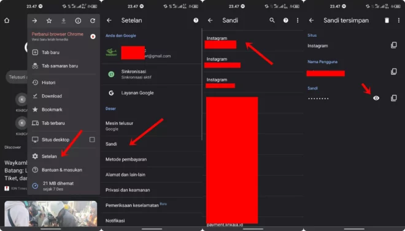Open help icon on Setelan screen
Image resolution: width=405 pixels, height=231 pixels.
click(x=196, y=21)
